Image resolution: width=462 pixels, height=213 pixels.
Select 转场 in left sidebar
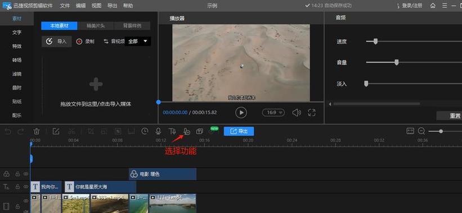point(17,60)
